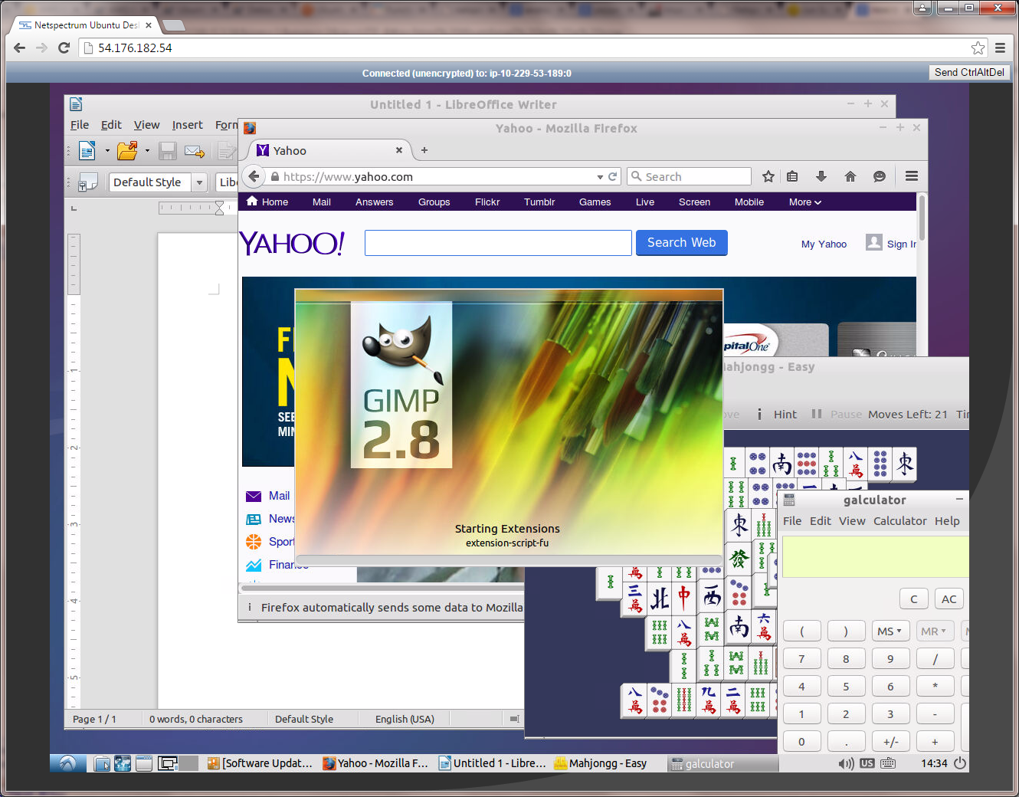1019x797 pixels.
Task: Click the power icon in the taskbar
Action: [x=960, y=763]
